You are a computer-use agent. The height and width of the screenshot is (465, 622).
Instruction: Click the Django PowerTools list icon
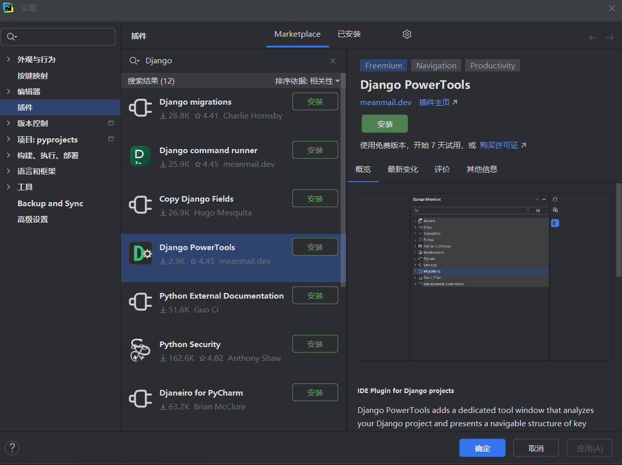140,253
